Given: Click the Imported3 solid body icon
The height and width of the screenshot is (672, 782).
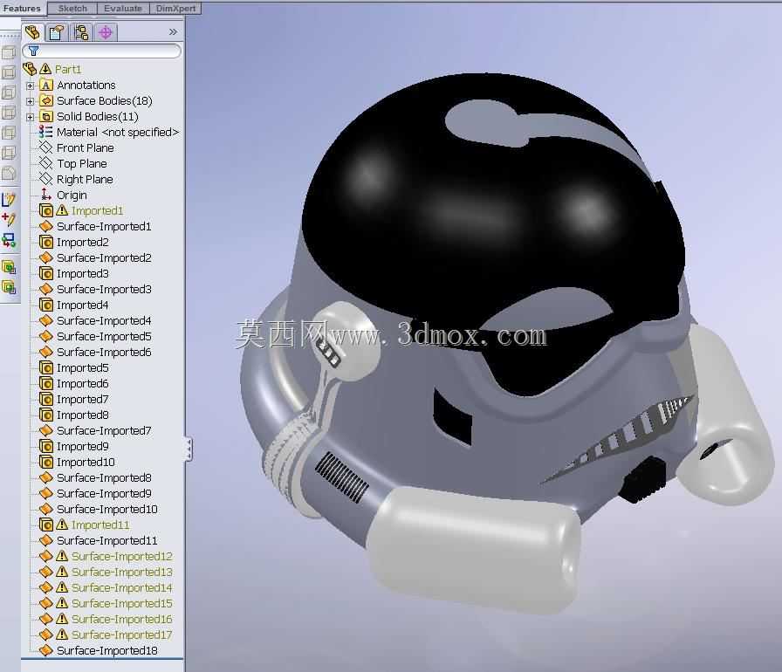Looking at the screenshot, I should [46, 274].
